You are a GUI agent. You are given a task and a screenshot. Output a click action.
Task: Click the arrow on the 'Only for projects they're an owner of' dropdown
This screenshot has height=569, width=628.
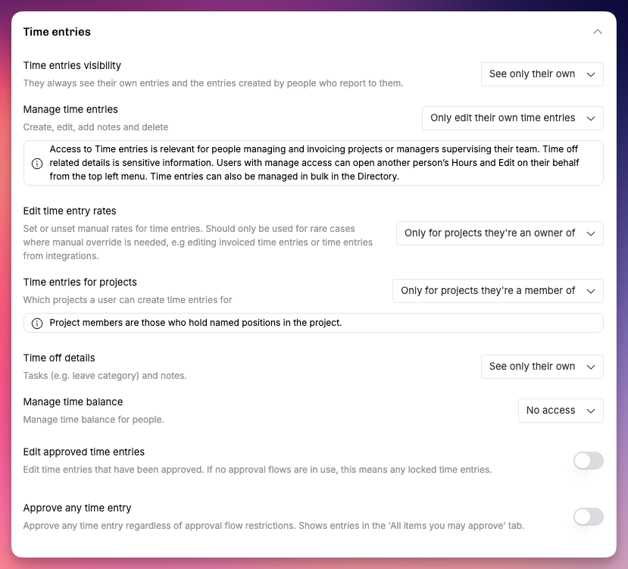[590, 233]
